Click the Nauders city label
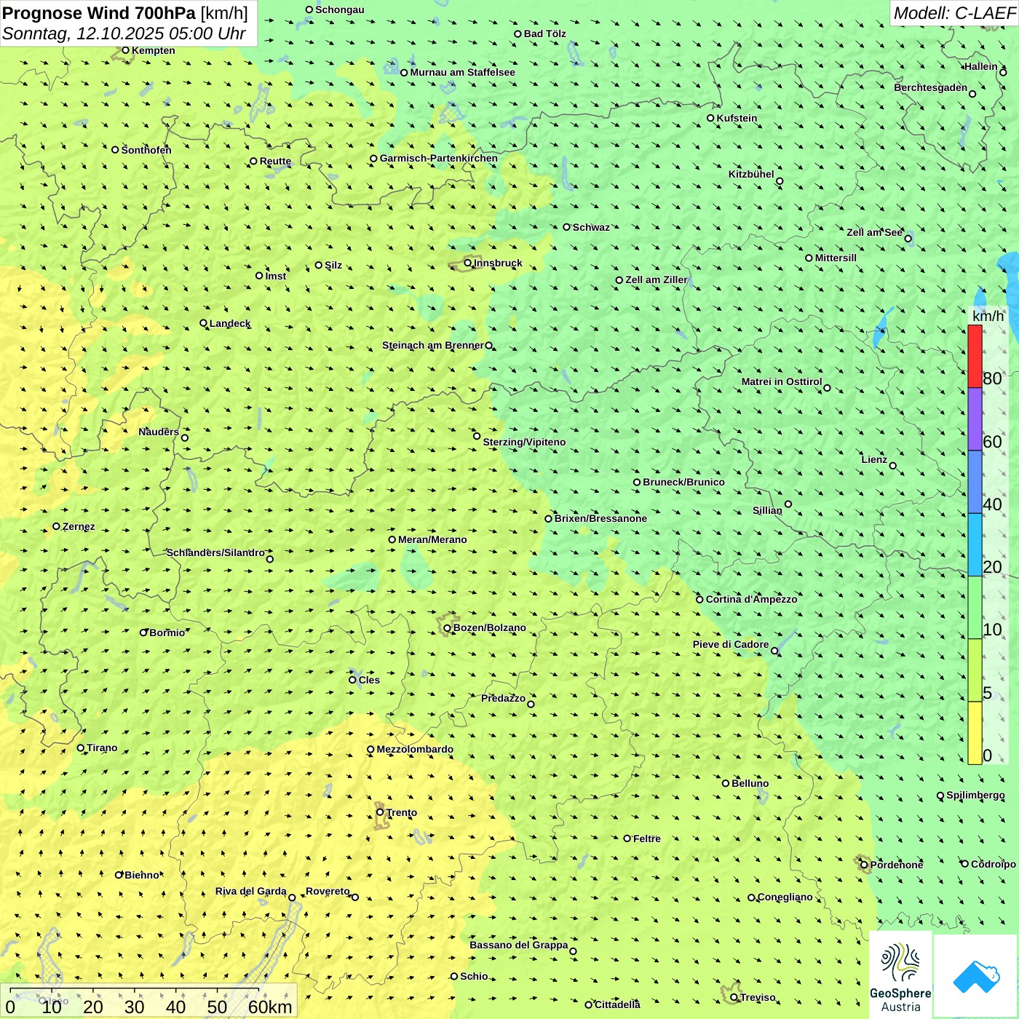This screenshot has height=1019, width=1019. tap(159, 432)
